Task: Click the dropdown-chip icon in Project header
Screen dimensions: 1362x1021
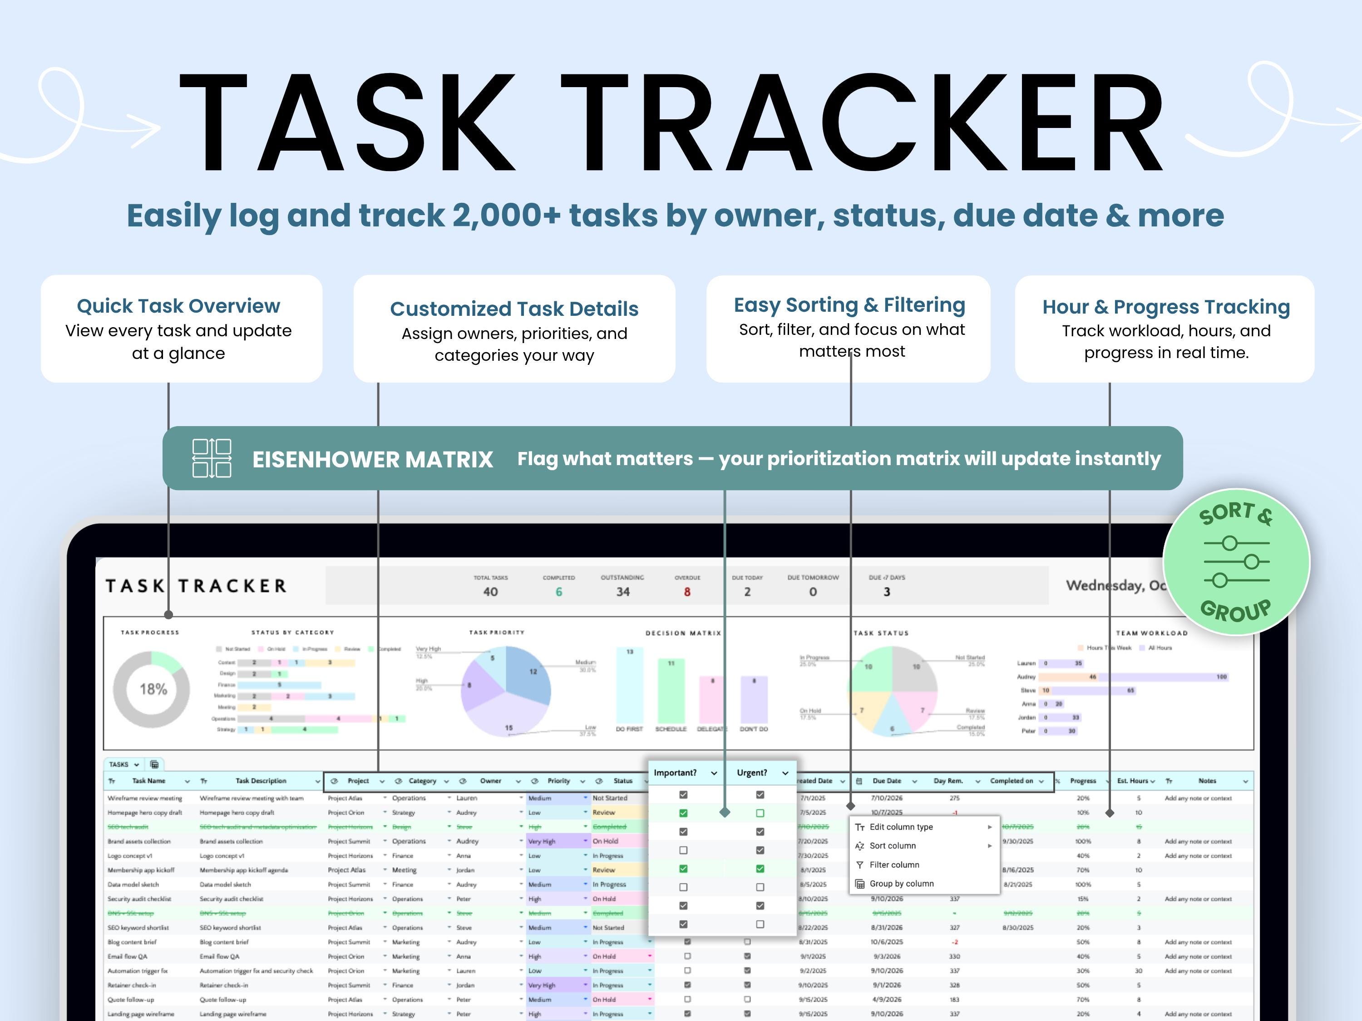Action: (334, 781)
